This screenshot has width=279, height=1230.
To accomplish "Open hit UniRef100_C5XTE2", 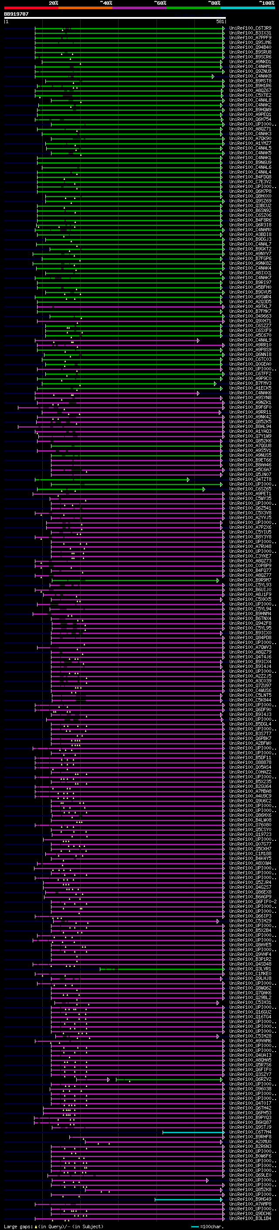I will click(x=250, y=96).
